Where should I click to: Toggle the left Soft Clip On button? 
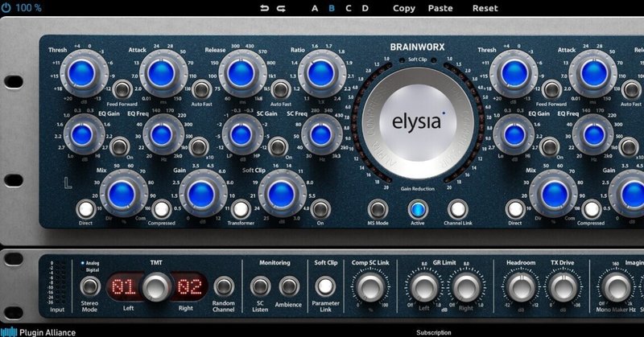(x=320, y=209)
